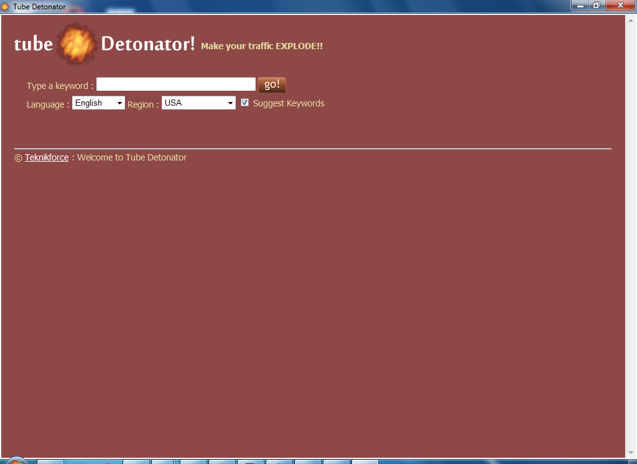Untick the Suggest Keywords checkbox
Image resolution: width=637 pixels, height=464 pixels.
(244, 103)
